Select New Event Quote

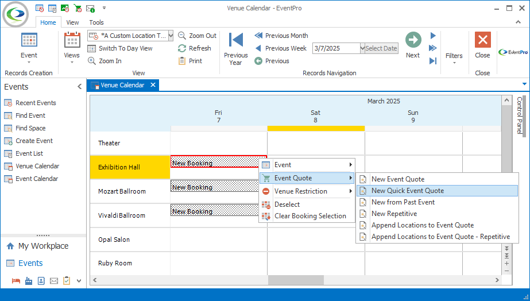click(x=438, y=179)
